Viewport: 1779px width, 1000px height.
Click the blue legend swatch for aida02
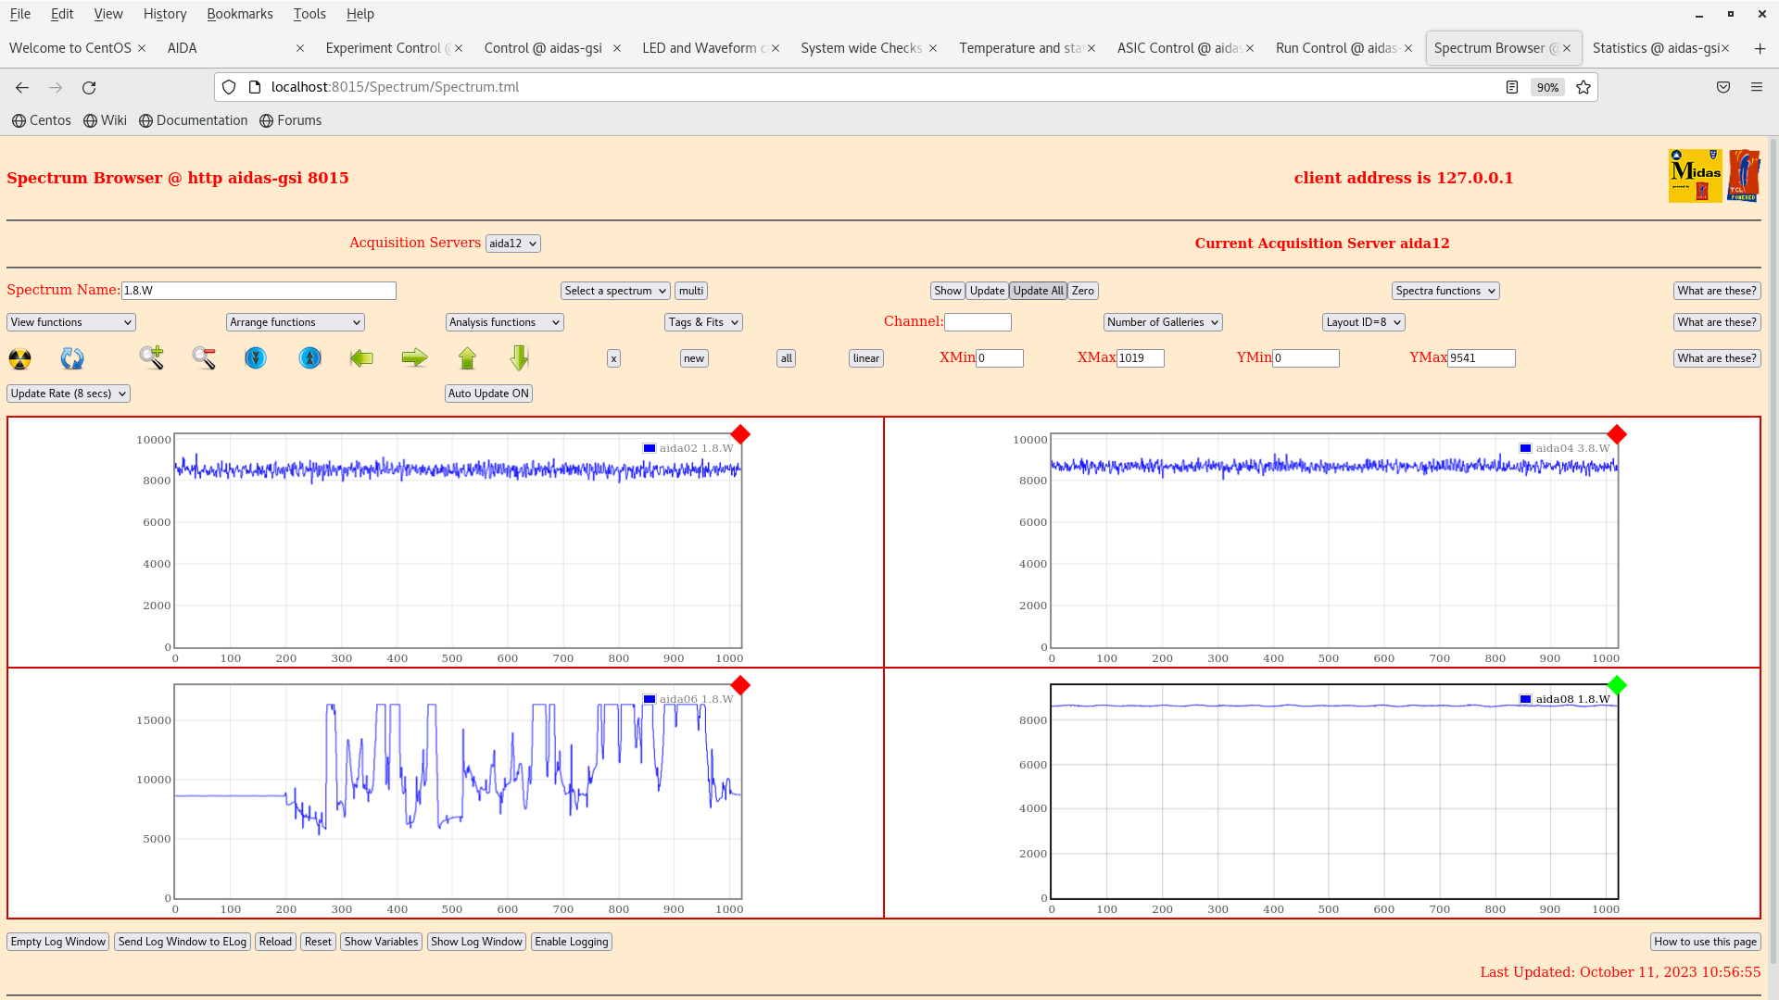pos(650,448)
